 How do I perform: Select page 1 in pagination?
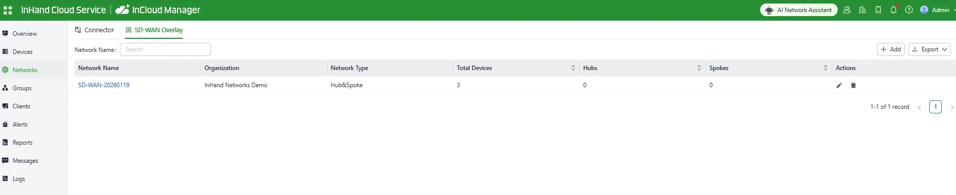click(x=935, y=107)
